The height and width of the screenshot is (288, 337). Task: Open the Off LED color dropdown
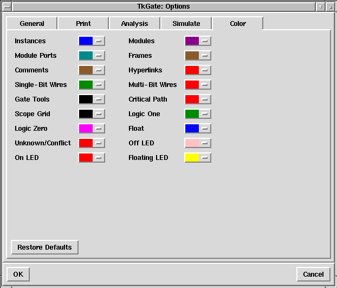pyautogui.click(x=205, y=143)
